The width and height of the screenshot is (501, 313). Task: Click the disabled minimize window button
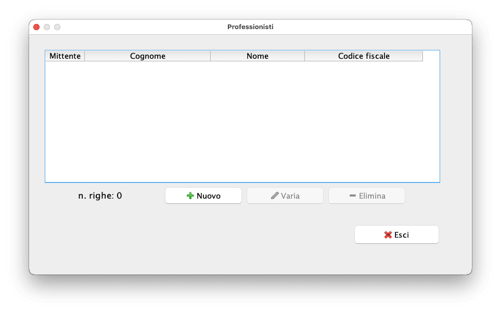coord(47,27)
